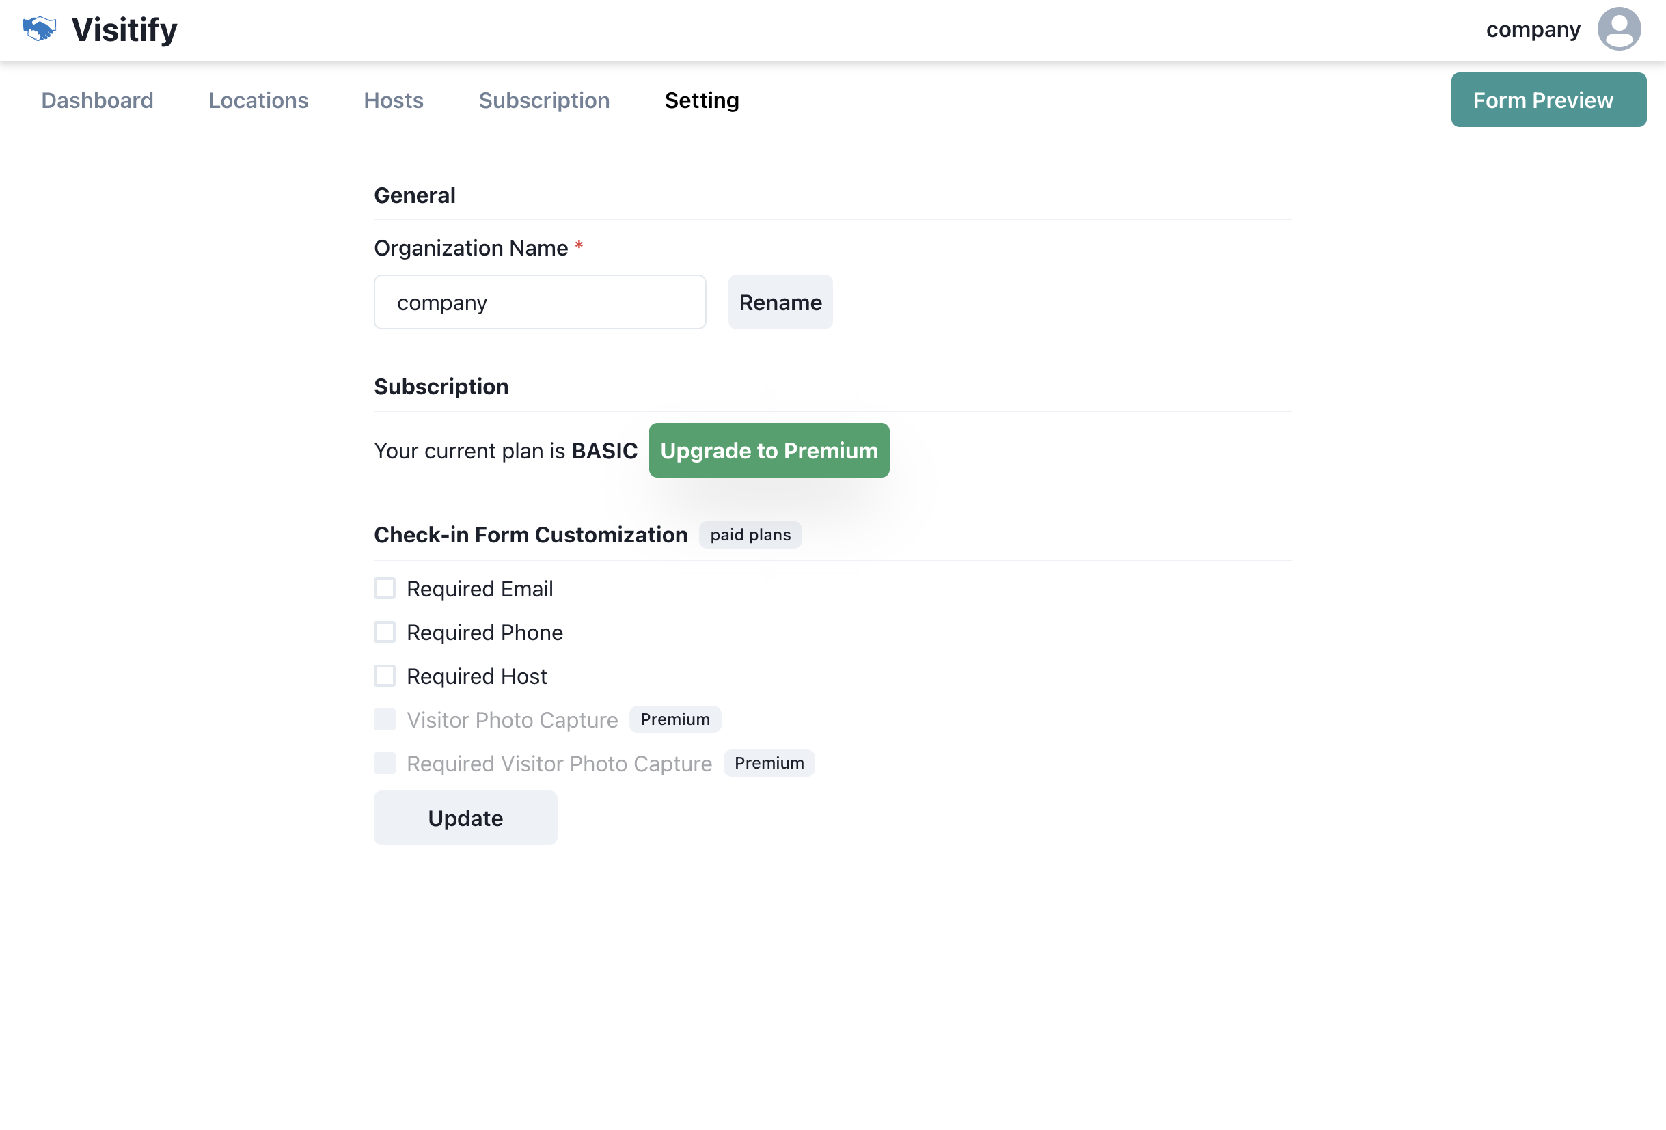Click the Visitify brand title
Screen dimensions: 1666x1130
coord(125,30)
